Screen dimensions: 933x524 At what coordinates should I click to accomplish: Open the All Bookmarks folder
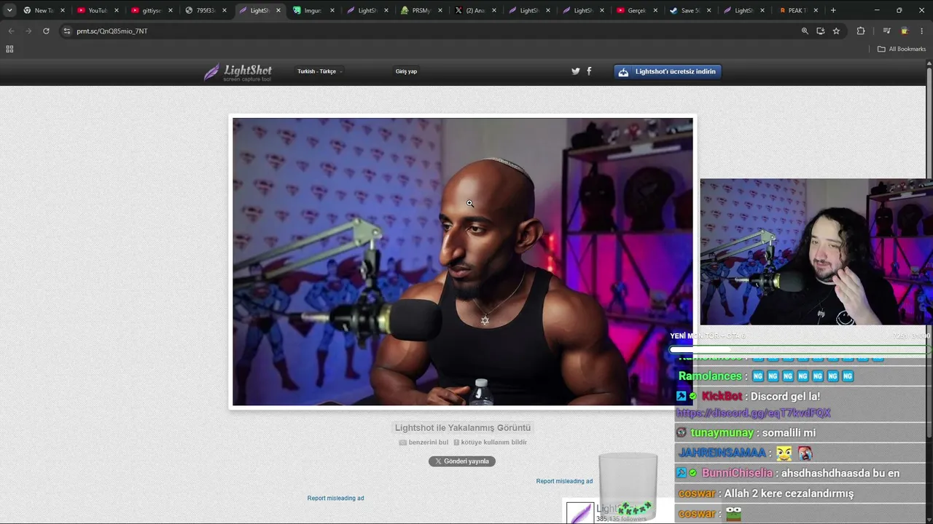(x=901, y=49)
